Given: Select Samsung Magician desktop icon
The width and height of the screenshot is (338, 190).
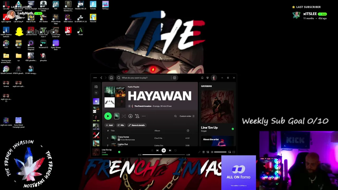Looking at the screenshot, I should tap(31, 45).
